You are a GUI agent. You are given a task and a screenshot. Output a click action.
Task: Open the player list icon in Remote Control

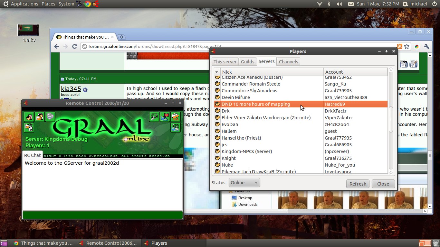click(x=29, y=117)
